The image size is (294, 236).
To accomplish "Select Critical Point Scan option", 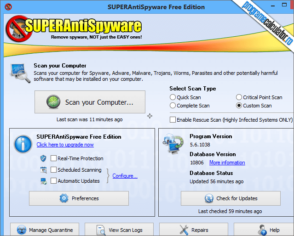I will 239,97.
